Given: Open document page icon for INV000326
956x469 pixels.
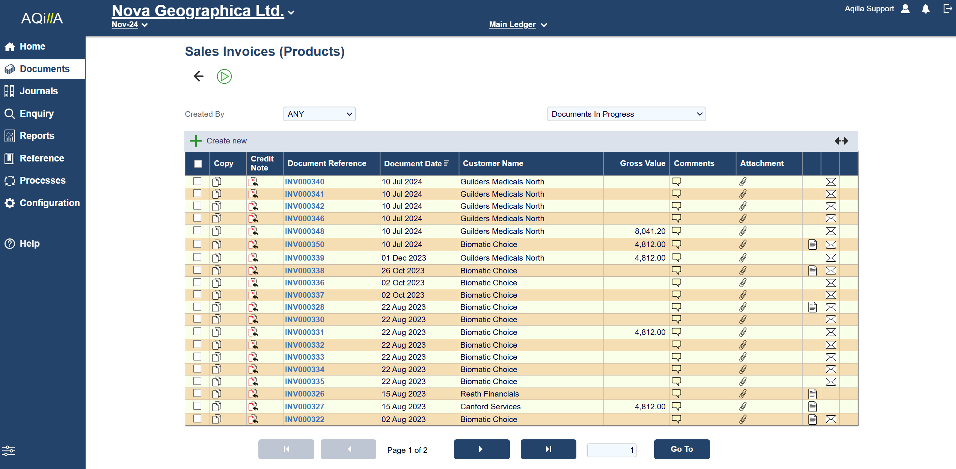Looking at the screenshot, I should tap(812, 394).
